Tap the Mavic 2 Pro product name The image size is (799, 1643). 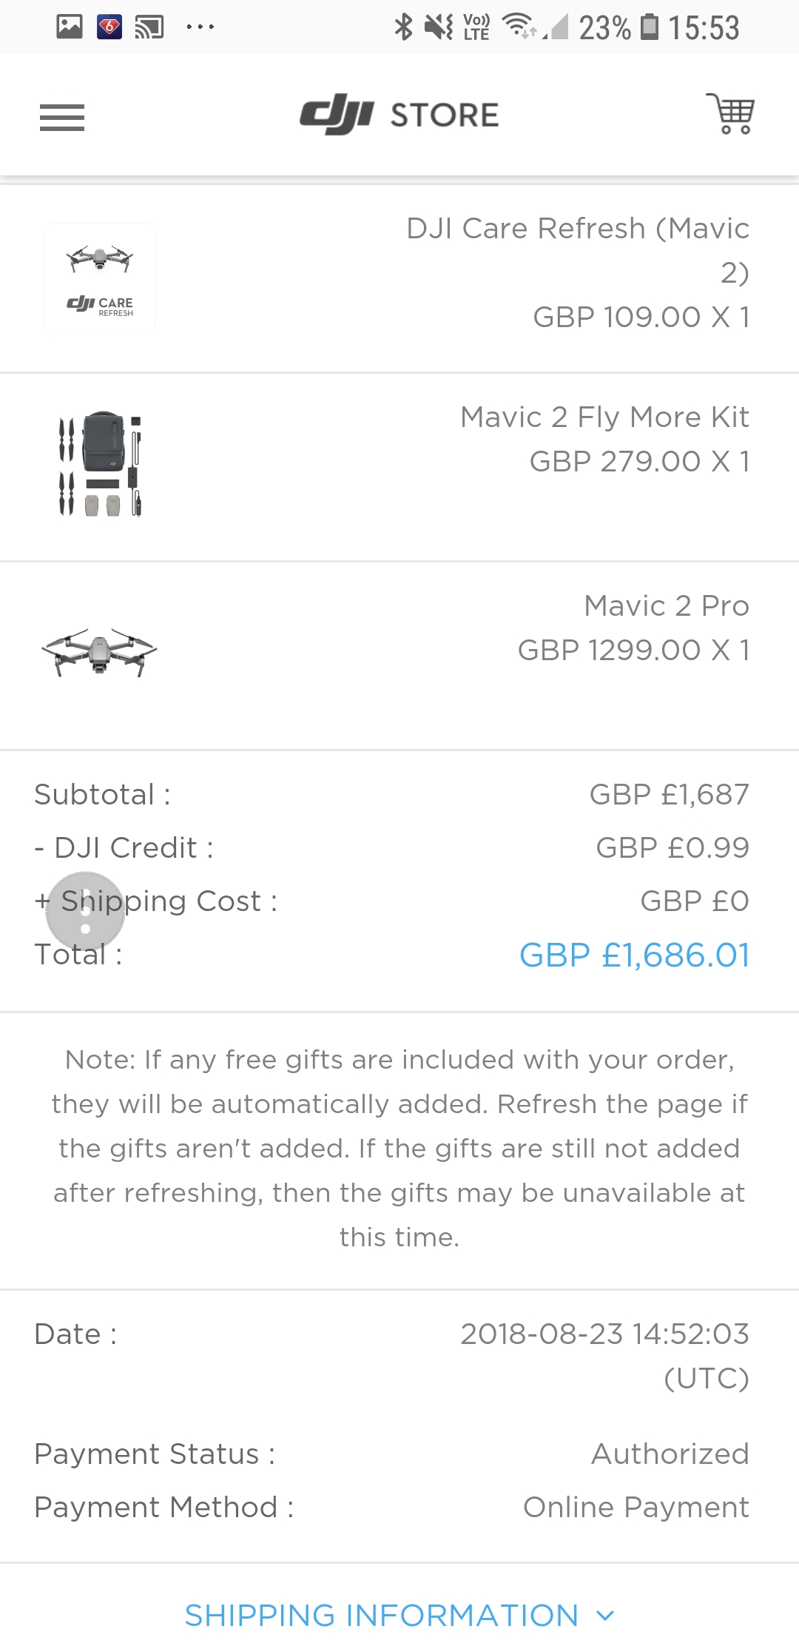(x=666, y=605)
